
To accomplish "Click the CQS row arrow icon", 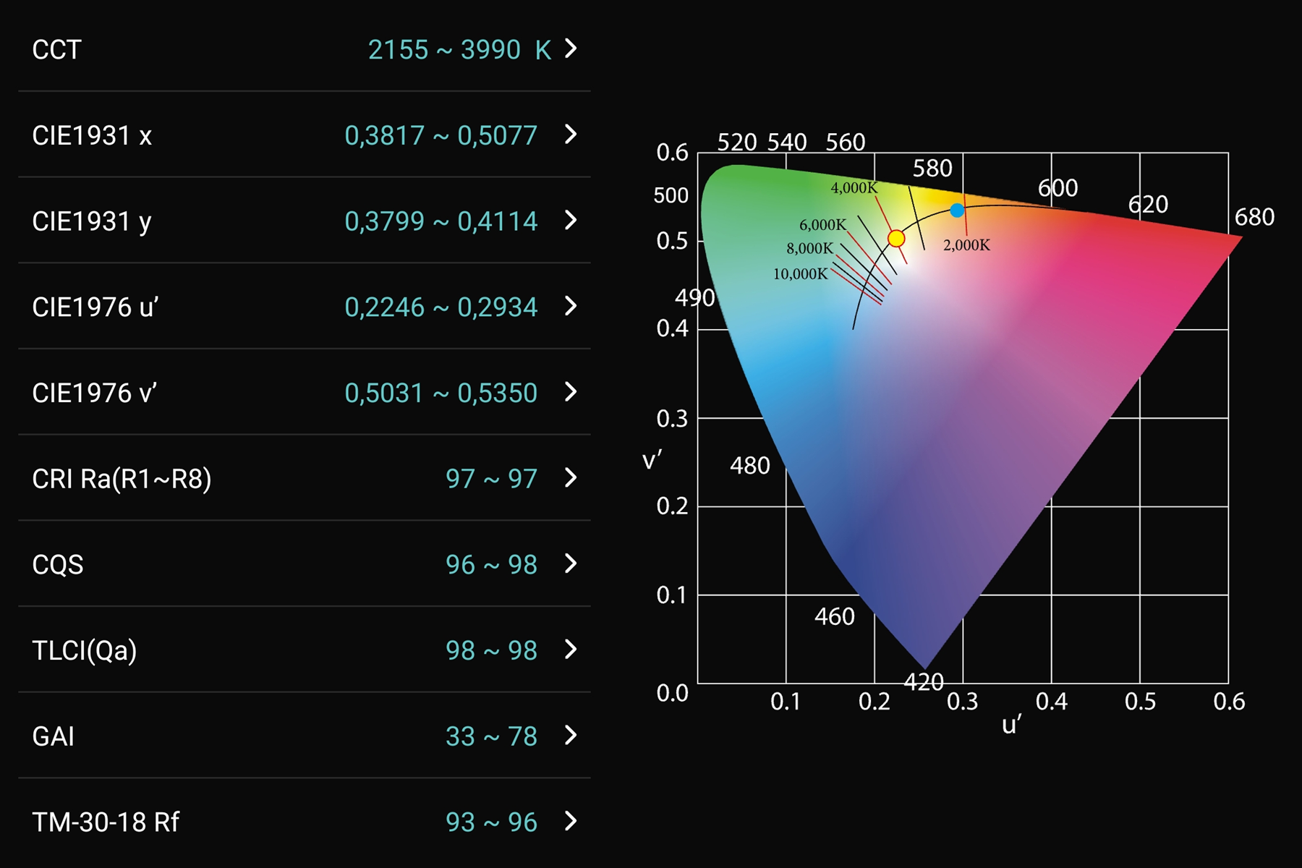I will pos(571,563).
